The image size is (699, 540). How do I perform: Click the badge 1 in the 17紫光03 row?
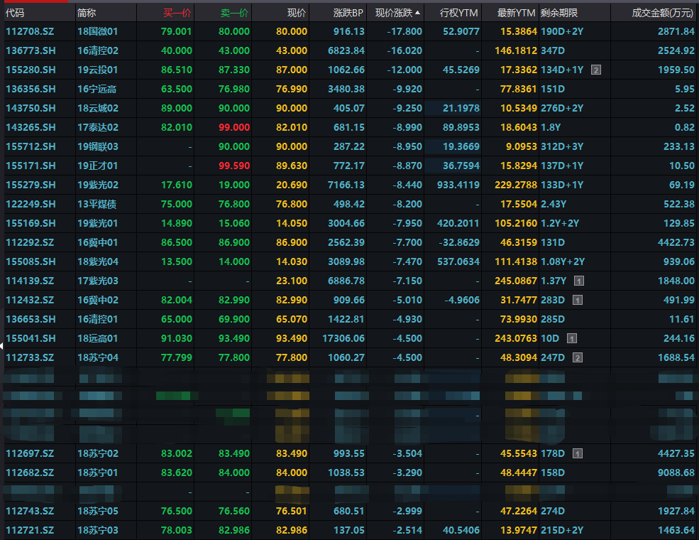578,281
